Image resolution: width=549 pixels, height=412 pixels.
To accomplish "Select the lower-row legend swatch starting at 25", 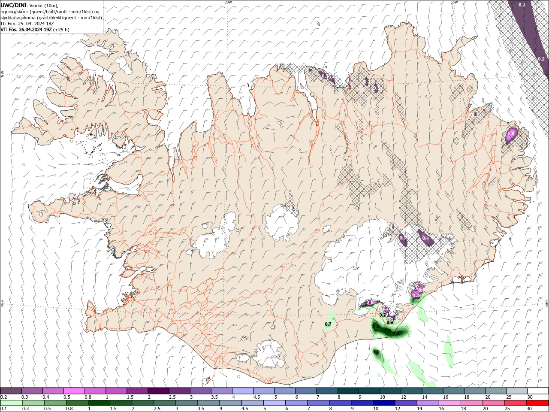I will (516, 403).
